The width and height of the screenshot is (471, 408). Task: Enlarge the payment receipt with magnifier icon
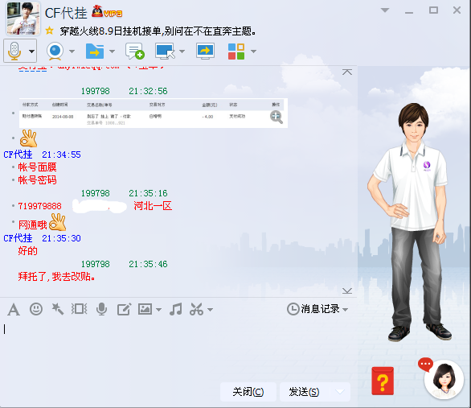(x=276, y=117)
